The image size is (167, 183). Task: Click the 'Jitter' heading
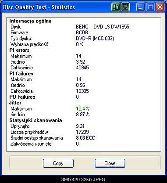15,103
